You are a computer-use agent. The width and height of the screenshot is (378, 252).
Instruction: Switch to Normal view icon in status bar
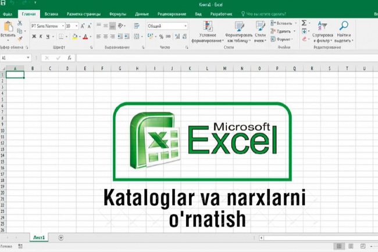(339, 246)
